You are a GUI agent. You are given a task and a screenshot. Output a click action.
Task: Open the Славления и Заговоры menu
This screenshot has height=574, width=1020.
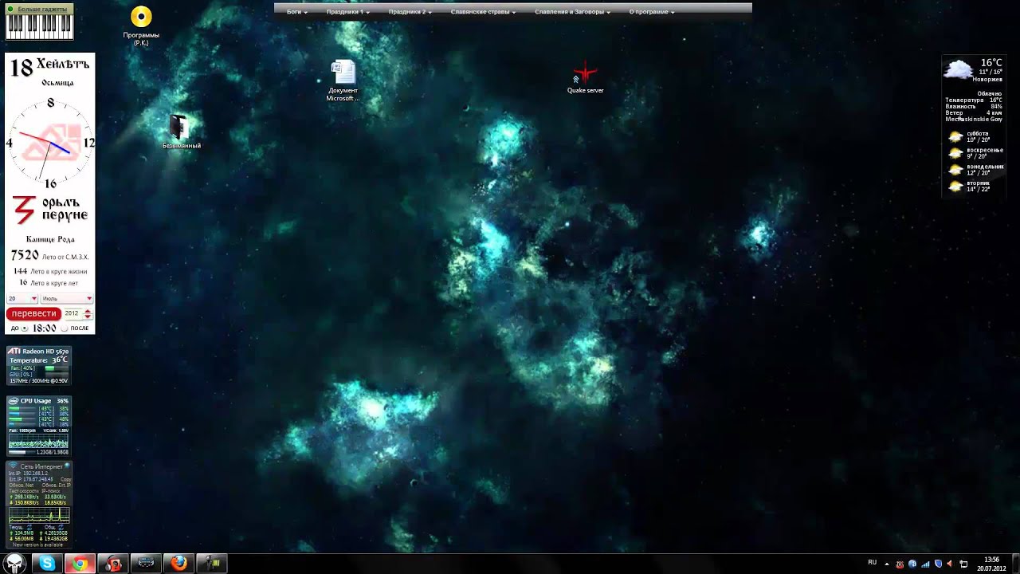(572, 12)
